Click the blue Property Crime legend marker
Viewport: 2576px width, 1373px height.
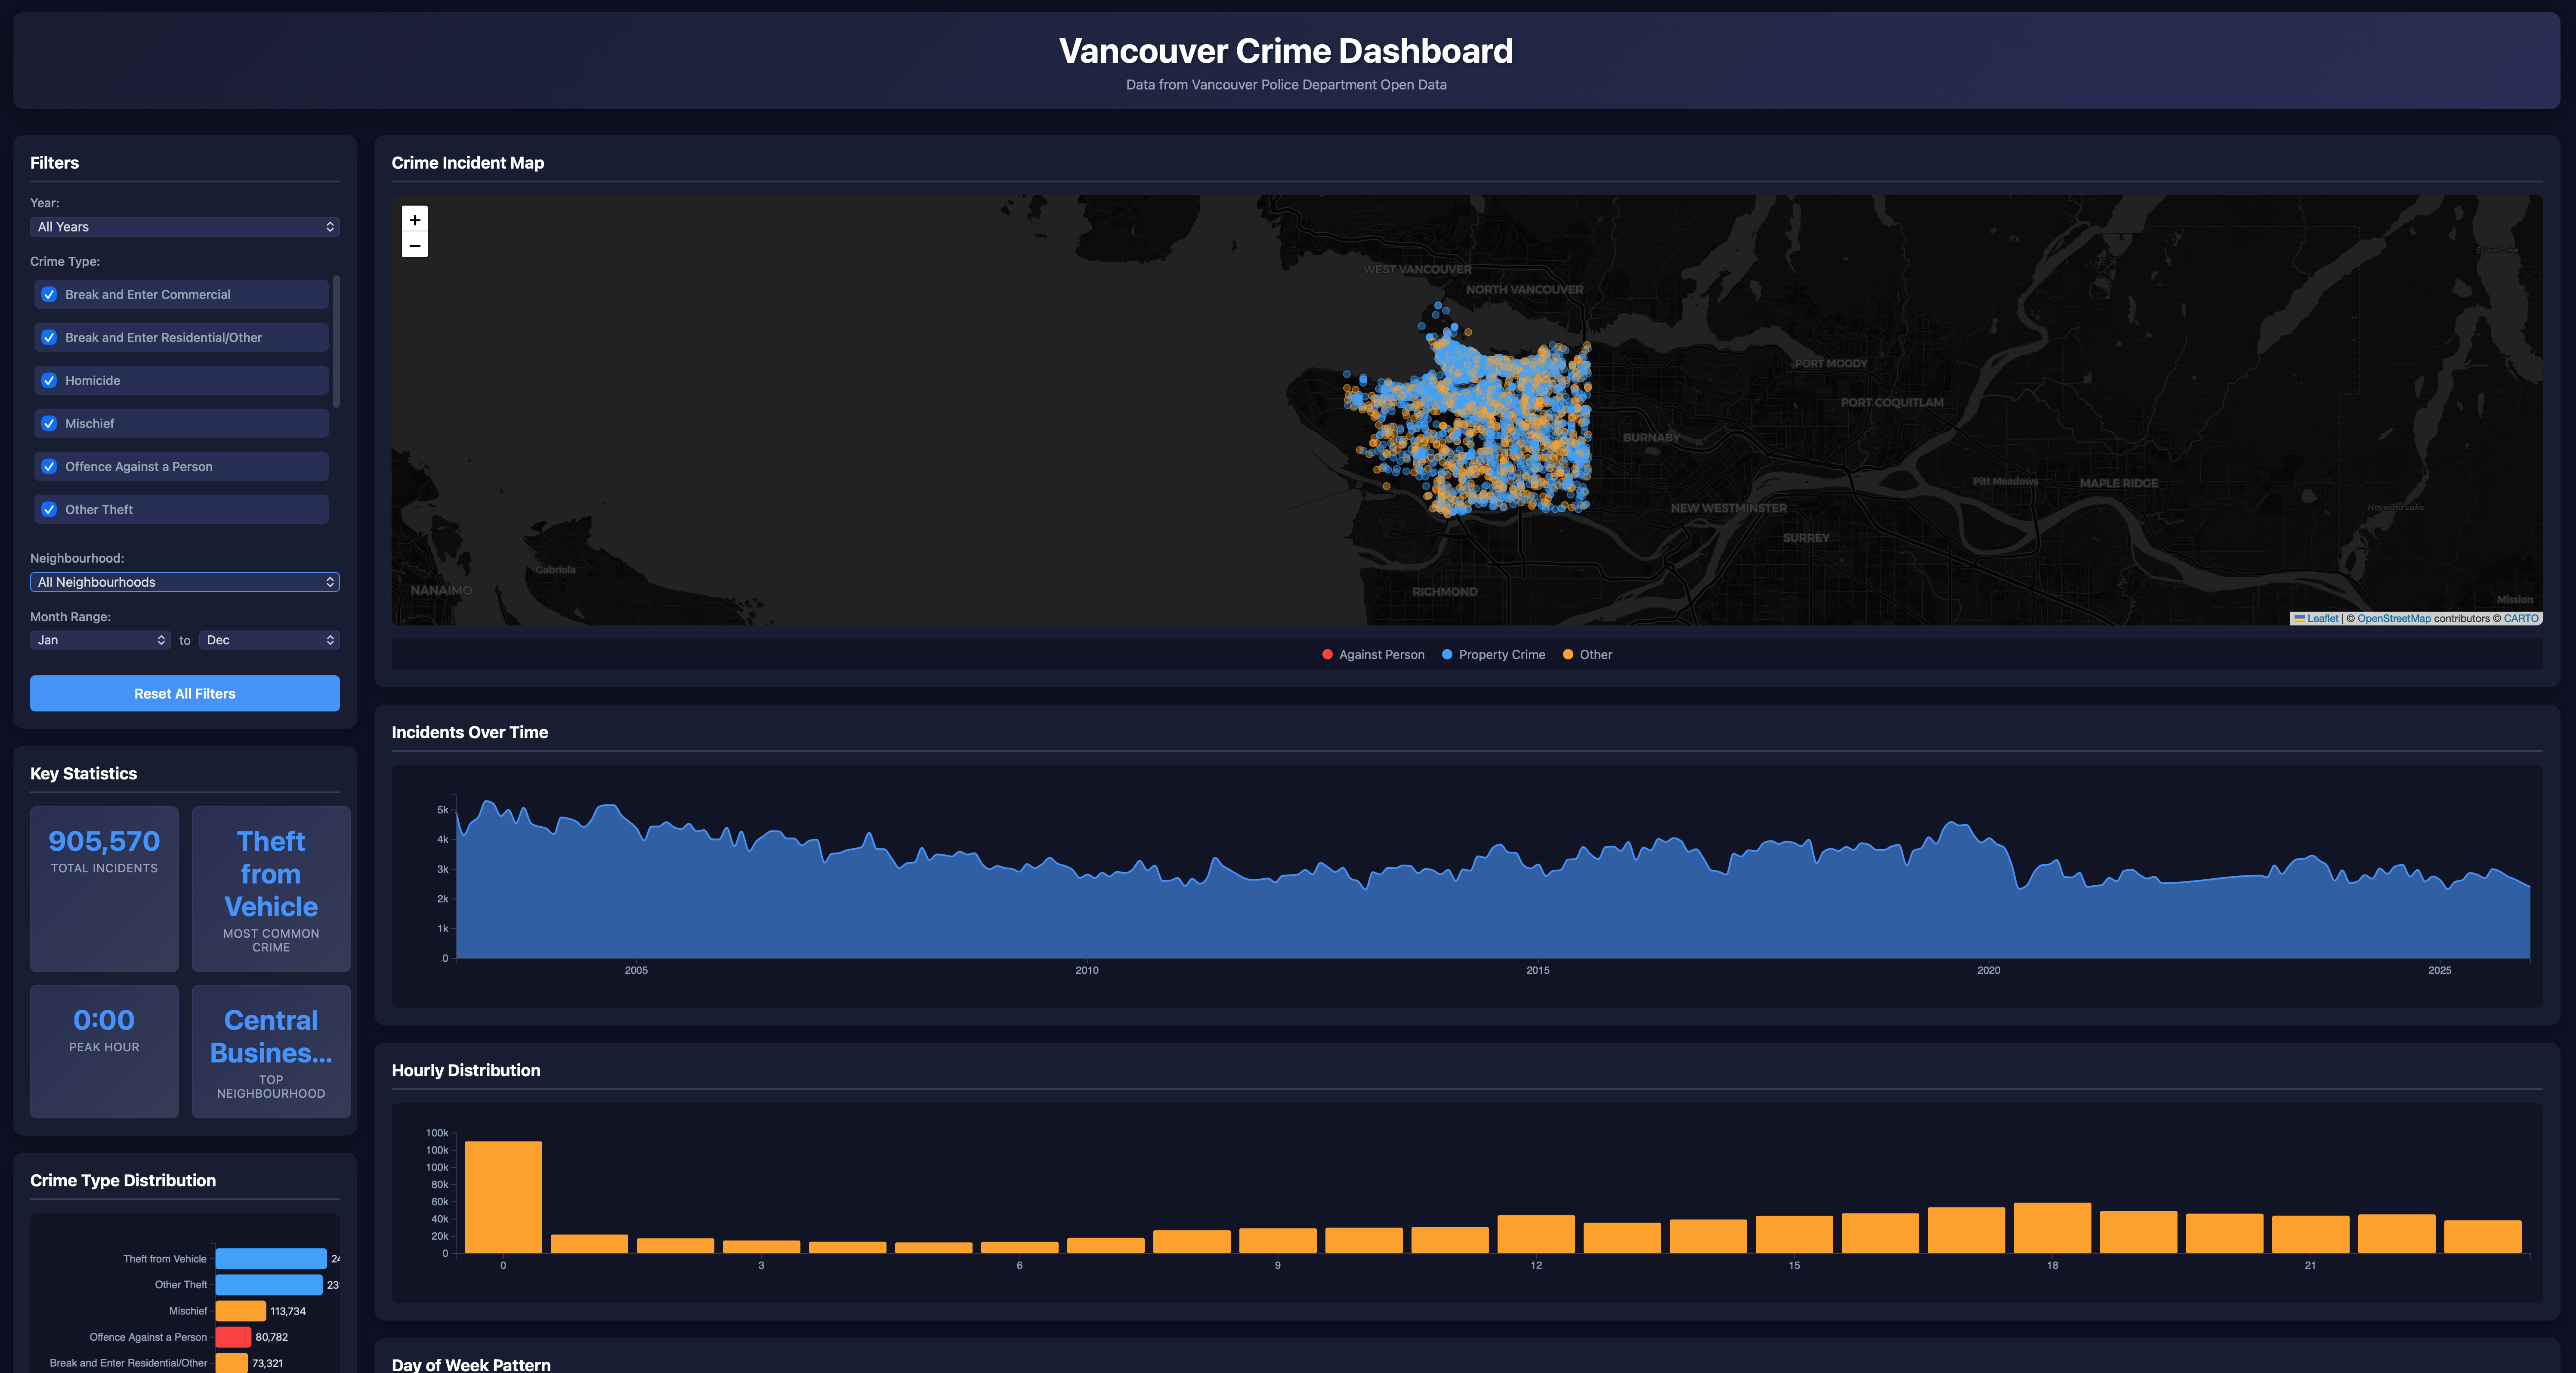click(x=1447, y=655)
